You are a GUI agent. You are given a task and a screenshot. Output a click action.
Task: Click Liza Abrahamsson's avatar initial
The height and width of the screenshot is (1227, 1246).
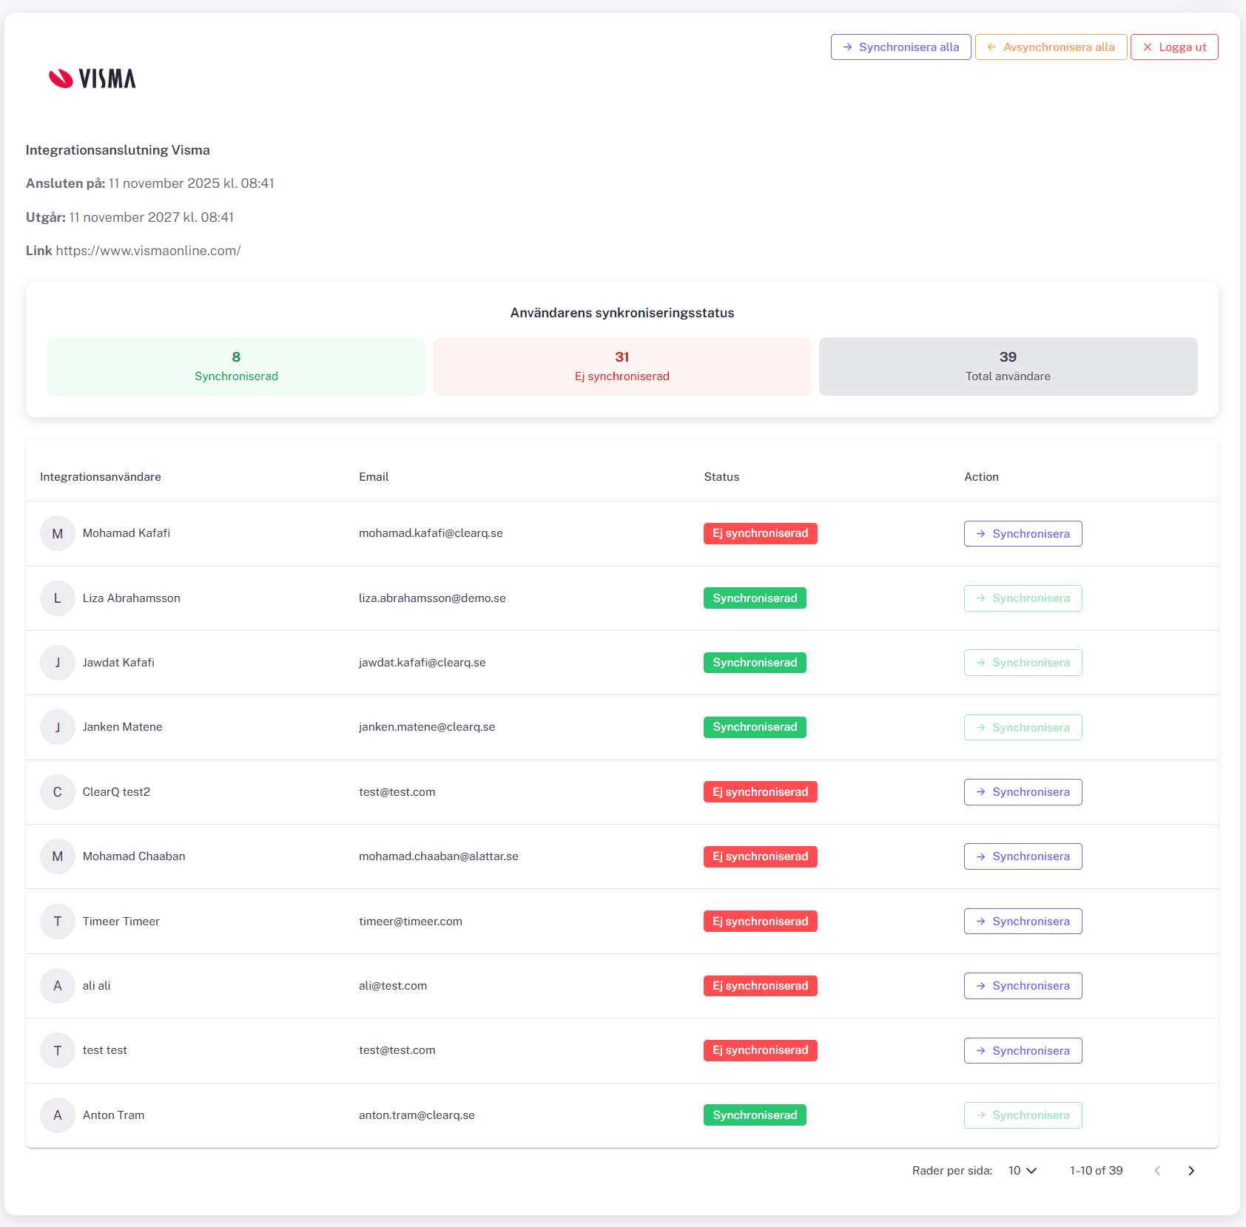(x=58, y=598)
